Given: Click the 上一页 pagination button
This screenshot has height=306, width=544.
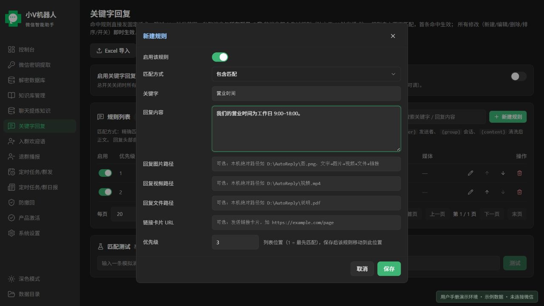Looking at the screenshot, I should coord(437,214).
